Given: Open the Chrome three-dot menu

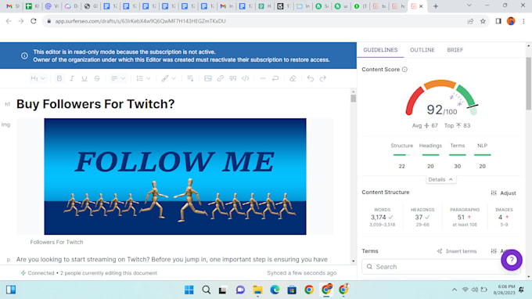Looking at the screenshot, I should tap(523, 21).
